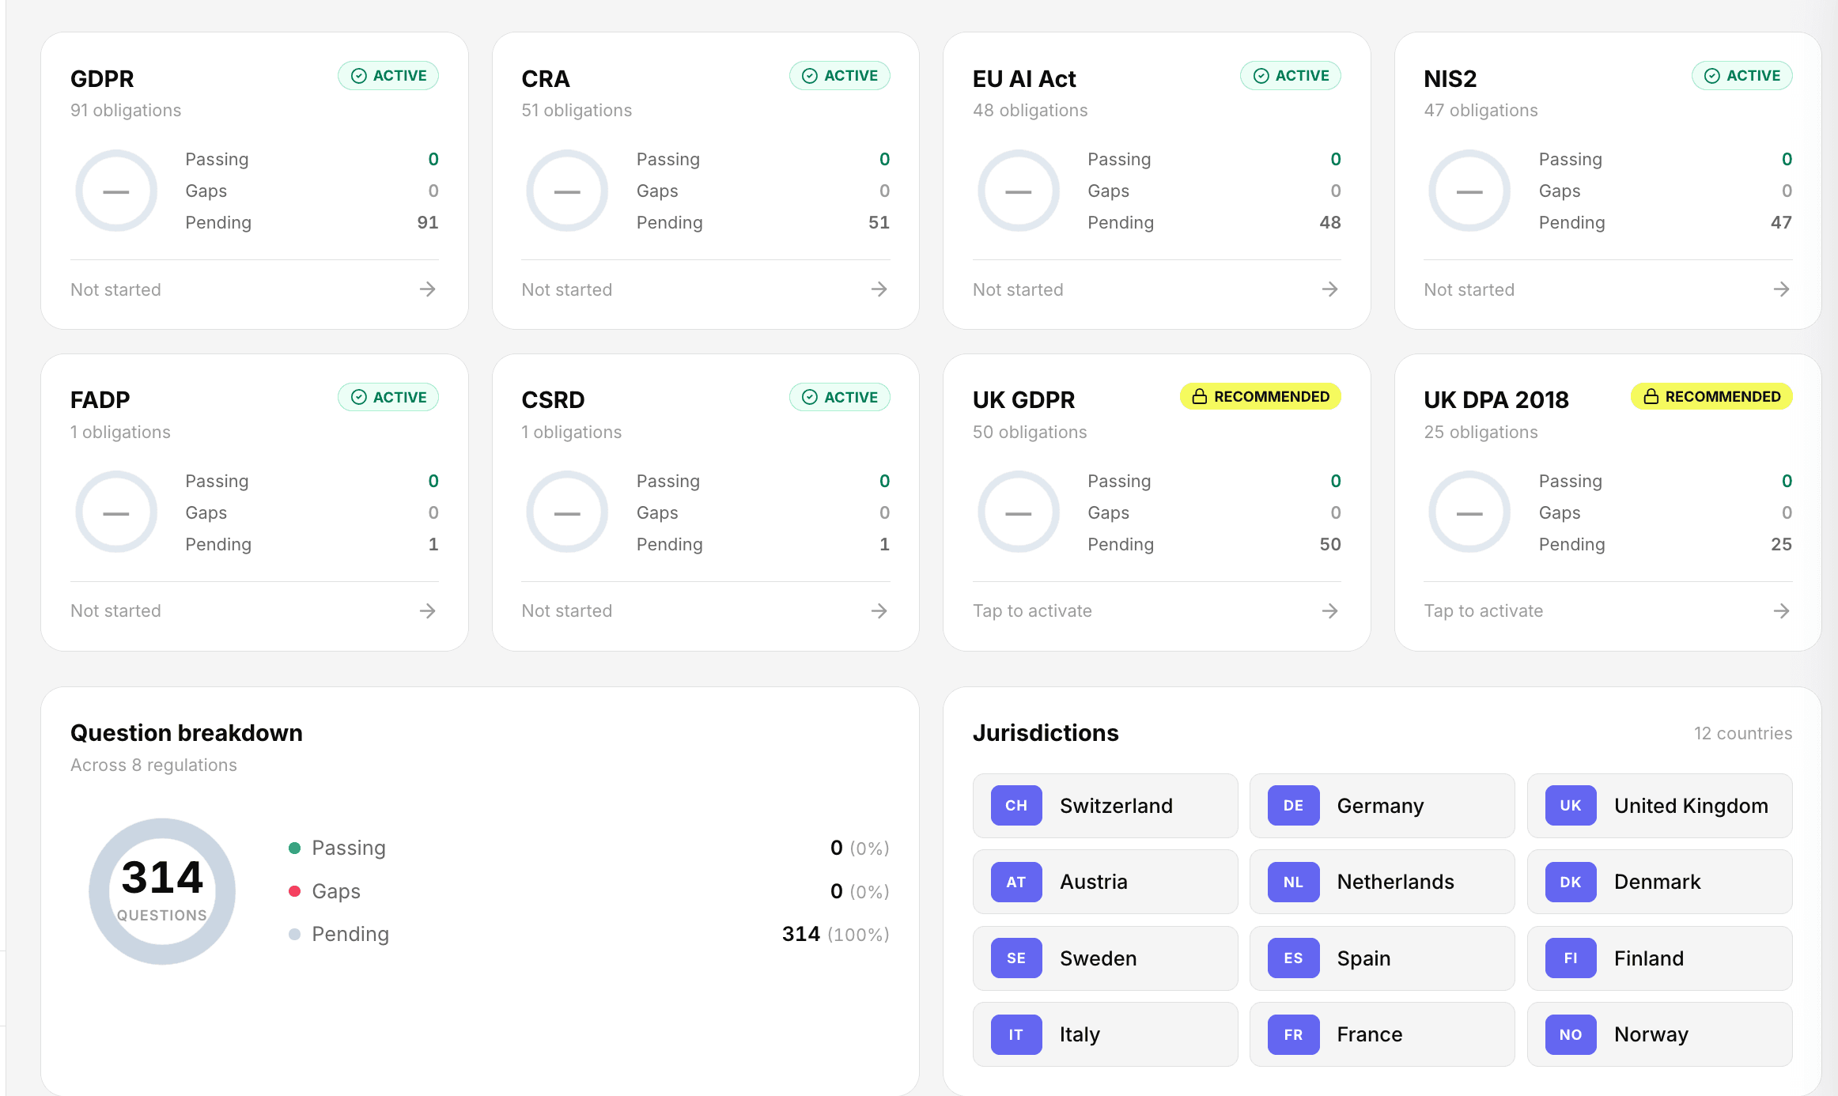Click the CH country code badge
The image size is (1838, 1096).
pos(1016,805)
